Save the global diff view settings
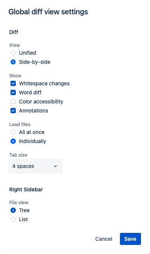This screenshot has width=150, height=254. [130, 239]
